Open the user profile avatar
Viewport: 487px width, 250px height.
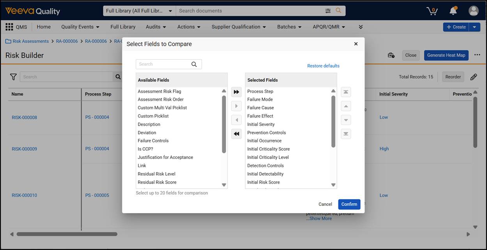click(473, 11)
